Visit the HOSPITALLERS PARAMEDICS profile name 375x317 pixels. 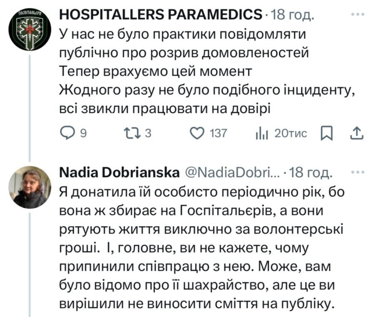point(161,15)
